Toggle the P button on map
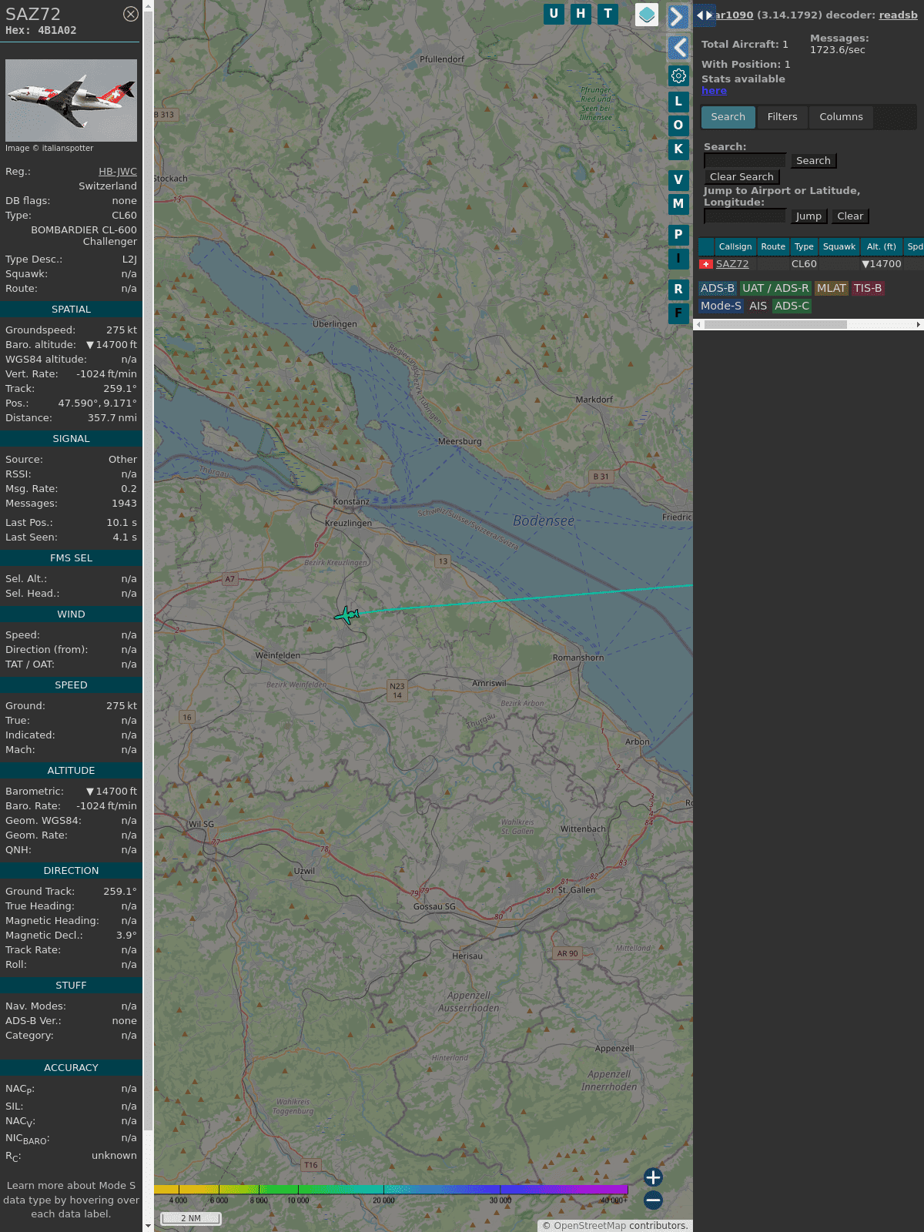This screenshot has height=1232, width=924. (x=678, y=234)
